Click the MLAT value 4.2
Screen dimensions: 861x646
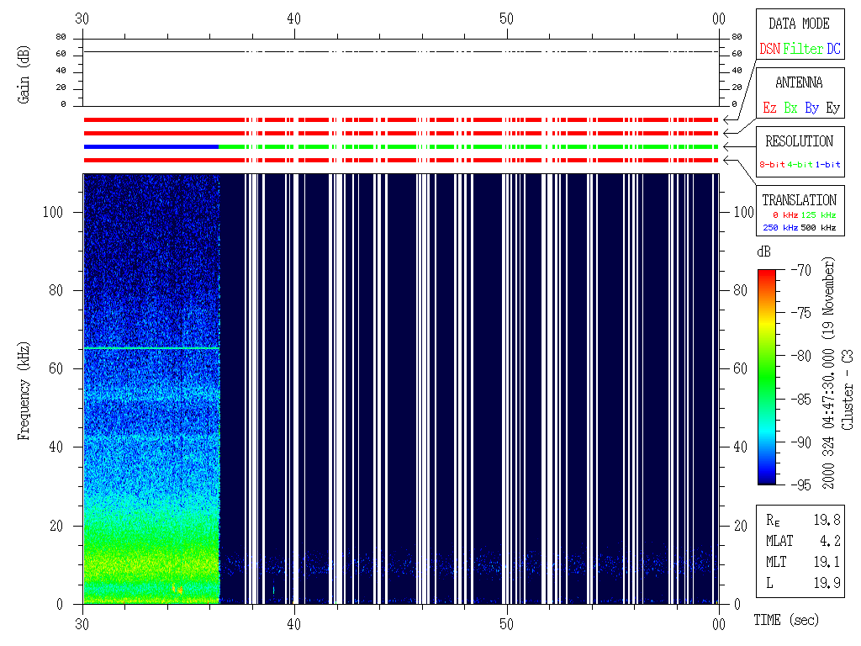tap(831, 540)
